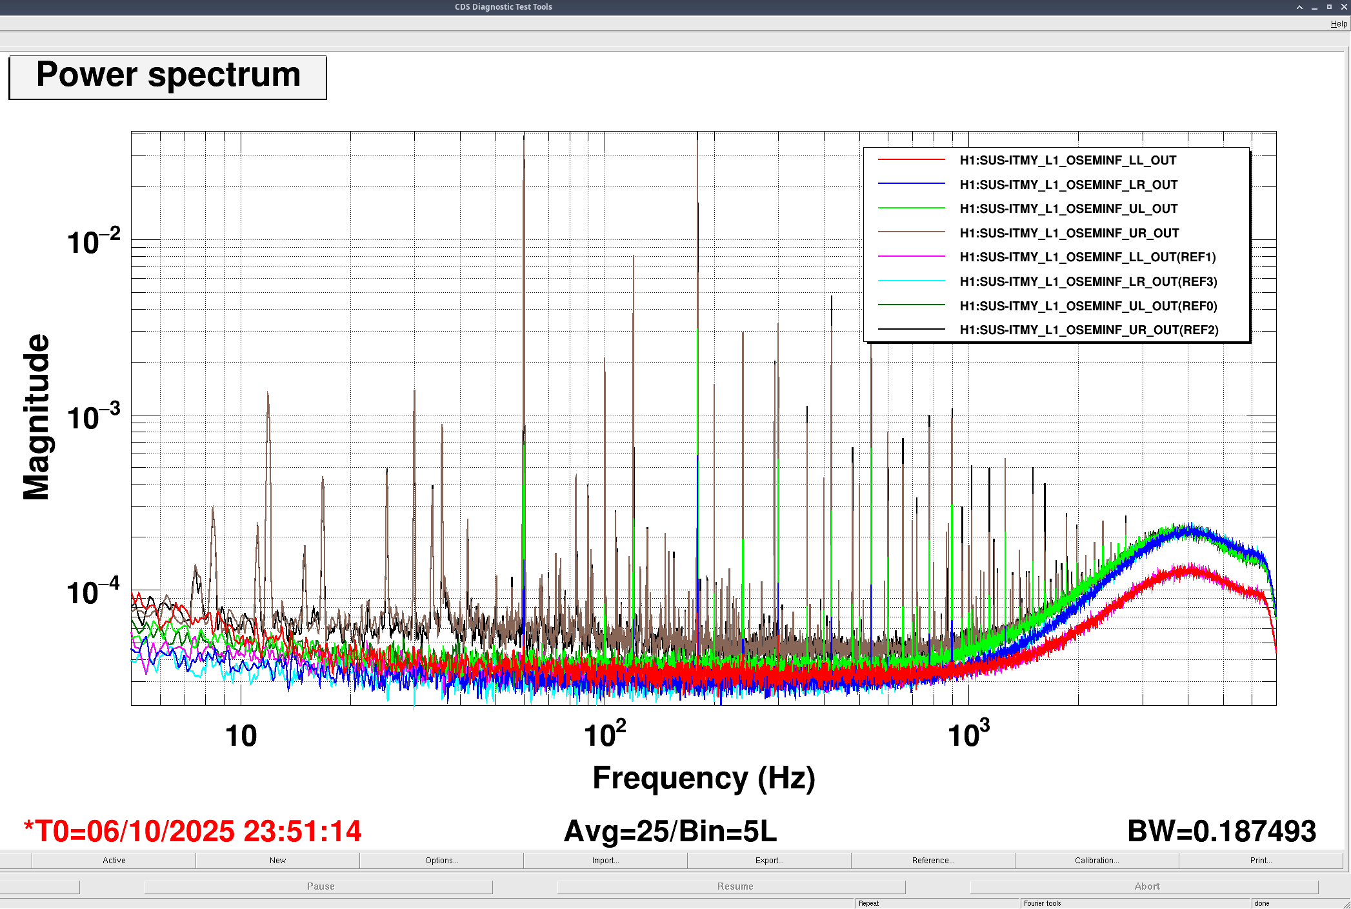This screenshot has width=1351, height=909.
Task: Open the Help menu
Action: click(x=1338, y=24)
